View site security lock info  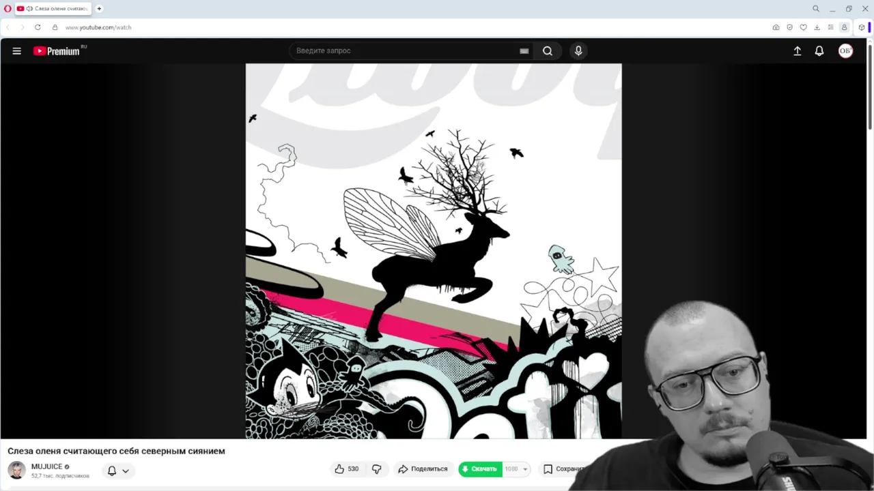click(x=55, y=27)
